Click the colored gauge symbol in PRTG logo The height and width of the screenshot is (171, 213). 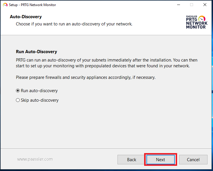(202, 18)
